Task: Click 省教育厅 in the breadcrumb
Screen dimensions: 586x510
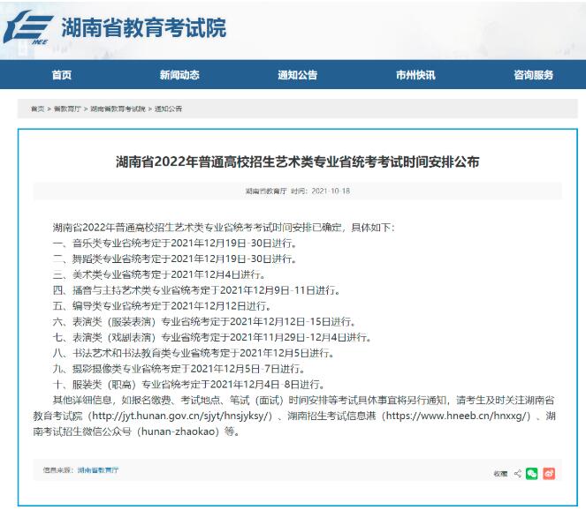Action: [x=67, y=109]
